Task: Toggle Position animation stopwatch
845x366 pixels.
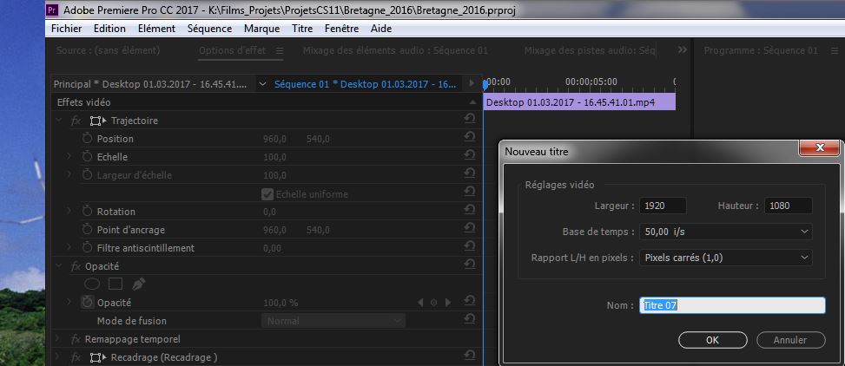Action: click(88, 138)
